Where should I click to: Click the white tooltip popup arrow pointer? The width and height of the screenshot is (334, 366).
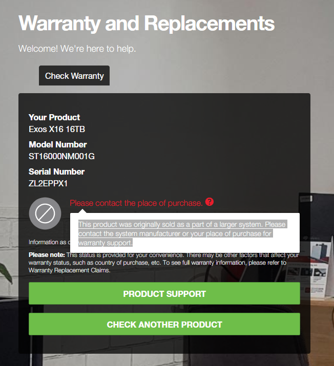tap(82, 211)
